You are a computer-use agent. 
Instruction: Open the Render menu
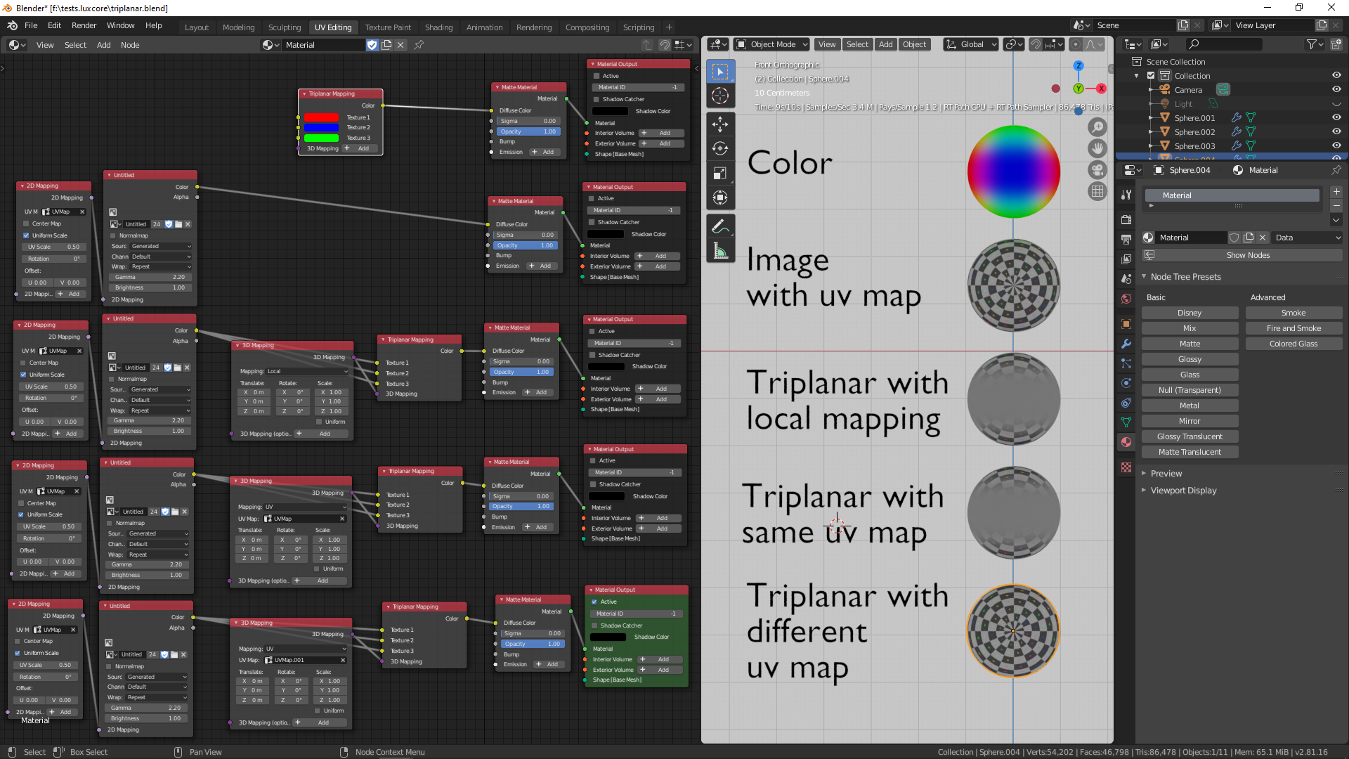tap(84, 25)
